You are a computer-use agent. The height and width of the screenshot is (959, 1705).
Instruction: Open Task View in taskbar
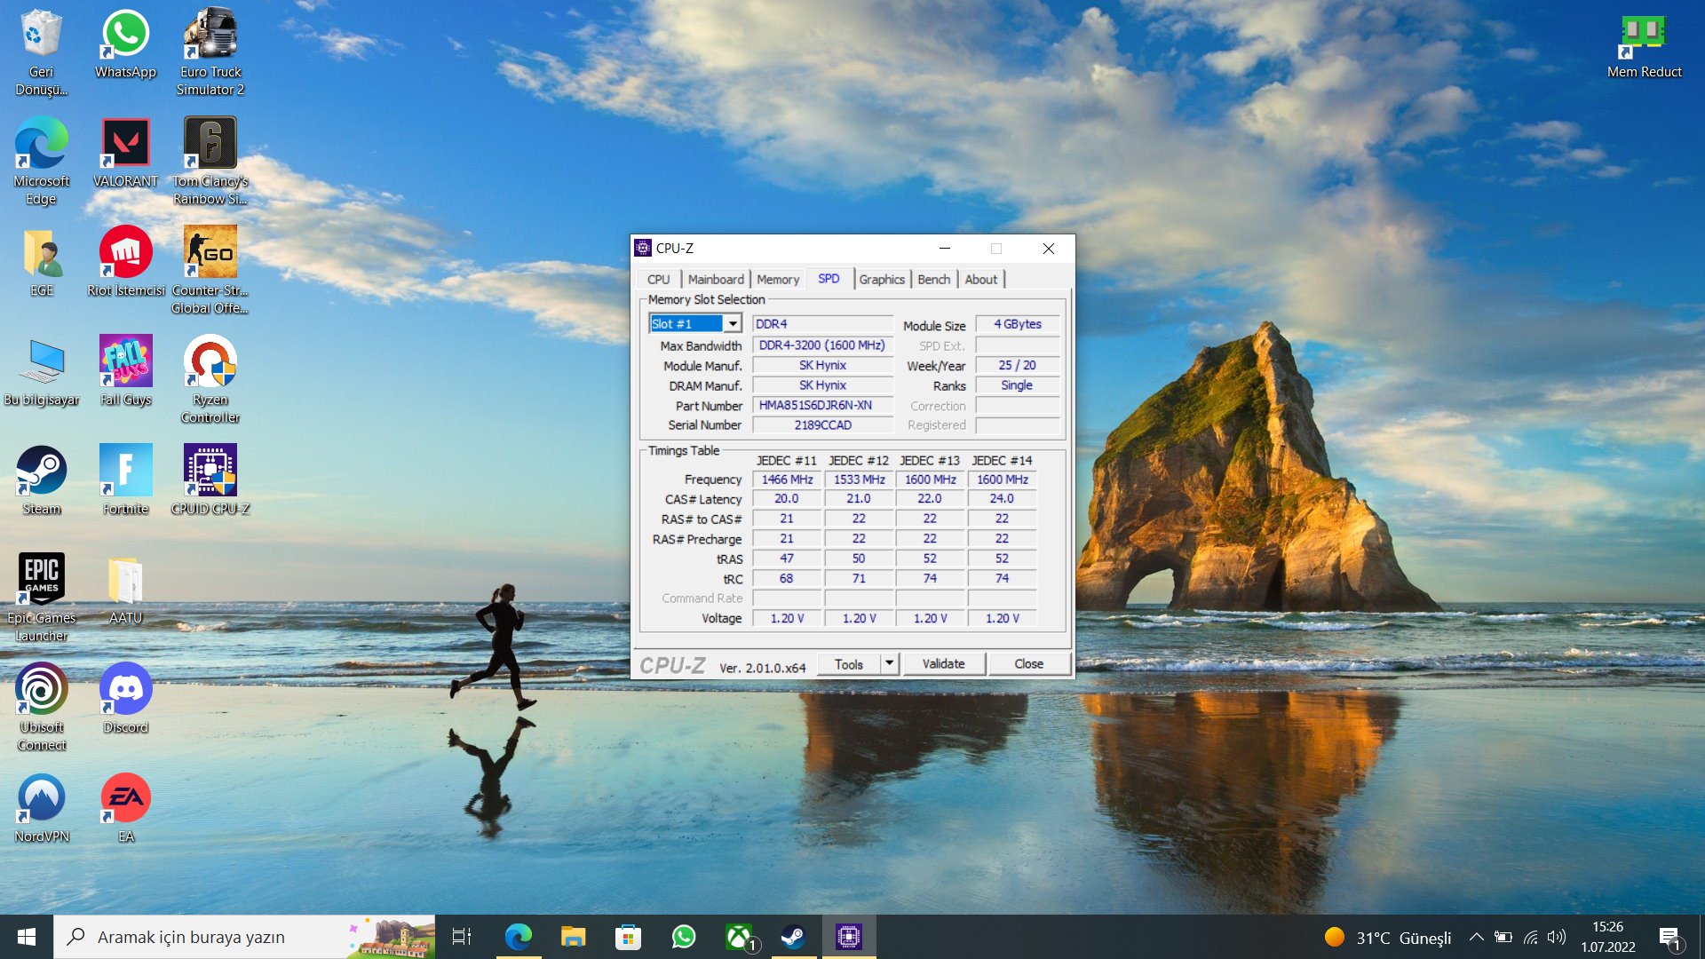pyautogui.click(x=462, y=937)
